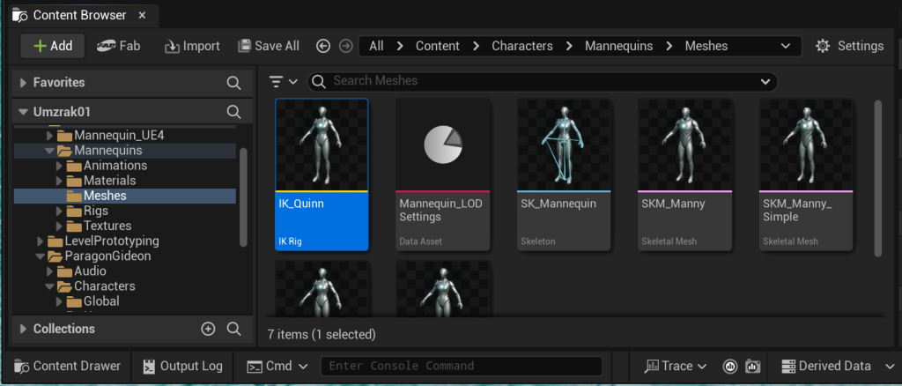Collapse the ParagonGideon folder arrow

(x=41, y=256)
